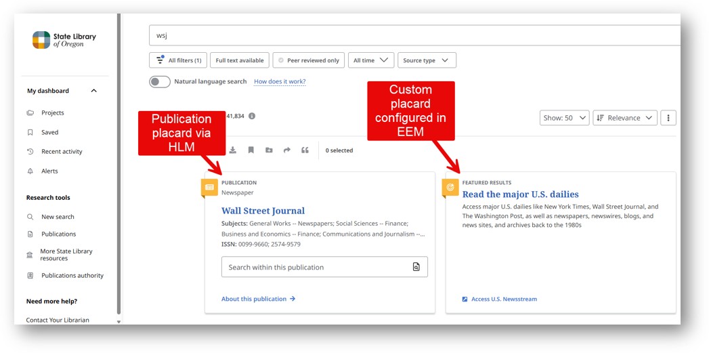Go to Publications authority in sidebar
709x353 pixels.
pyautogui.click(x=72, y=276)
